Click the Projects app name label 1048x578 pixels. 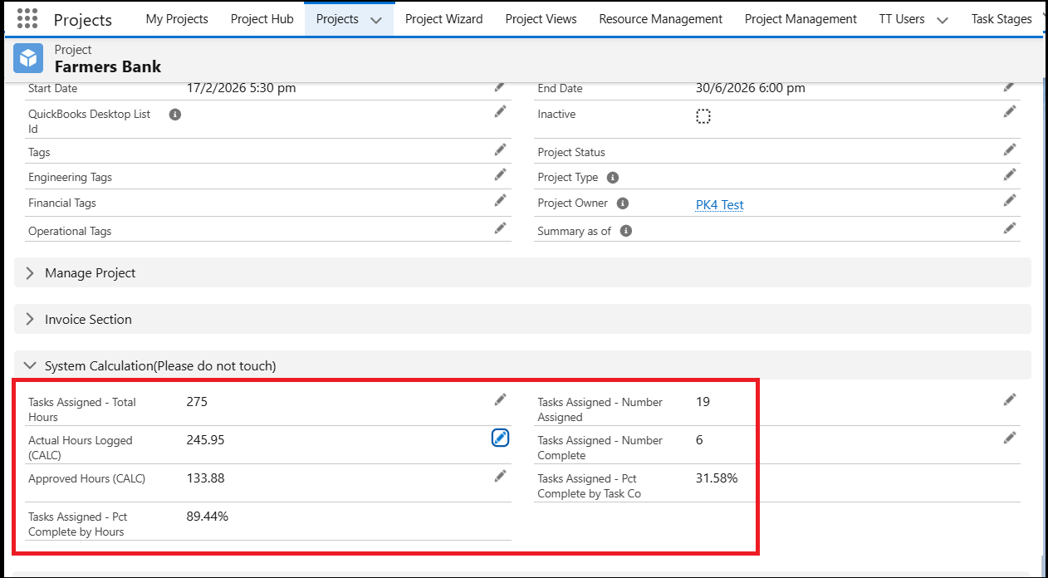tap(83, 19)
